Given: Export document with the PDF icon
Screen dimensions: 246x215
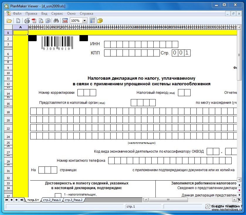Looking at the screenshot, I should (x=34, y=21).
